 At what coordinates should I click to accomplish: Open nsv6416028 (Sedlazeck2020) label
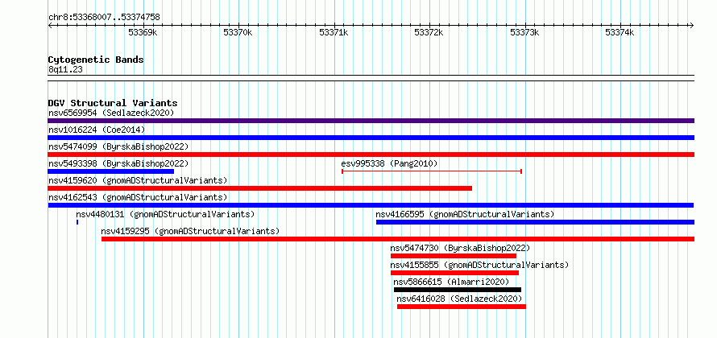[459, 299]
